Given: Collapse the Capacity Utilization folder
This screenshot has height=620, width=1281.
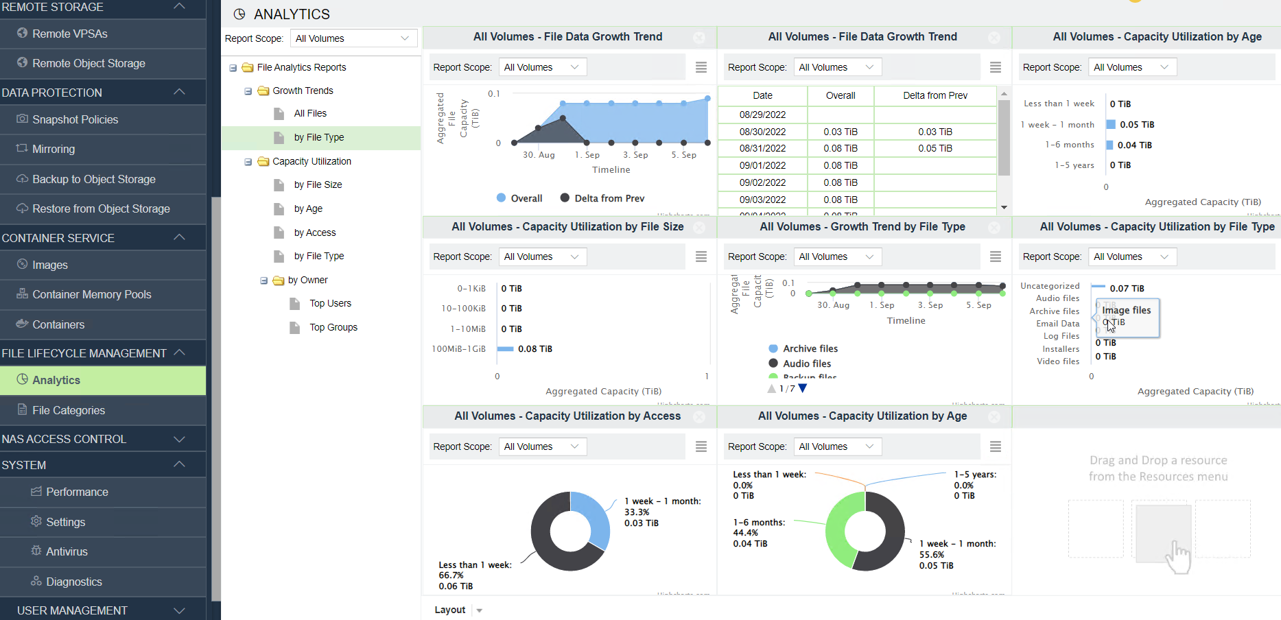Looking at the screenshot, I should click(248, 162).
